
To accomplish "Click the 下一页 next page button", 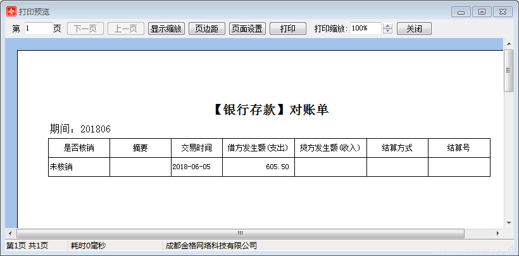I will (85, 29).
